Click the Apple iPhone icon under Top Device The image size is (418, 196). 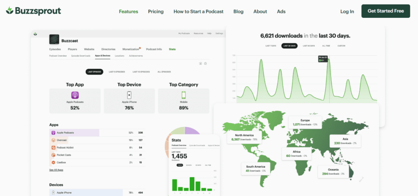[129, 95]
